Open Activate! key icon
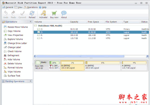This screenshot has height=105, width=150. (x=43, y=13)
